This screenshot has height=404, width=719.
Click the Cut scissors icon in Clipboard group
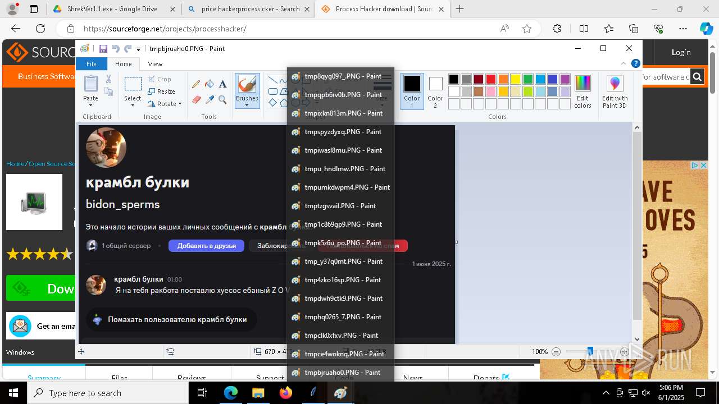pyautogui.click(x=109, y=79)
